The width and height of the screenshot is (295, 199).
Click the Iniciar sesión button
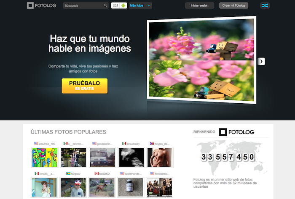coord(200,5)
